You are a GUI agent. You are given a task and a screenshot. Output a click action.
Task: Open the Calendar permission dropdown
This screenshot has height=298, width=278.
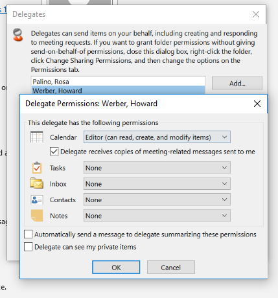[x=157, y=137]
